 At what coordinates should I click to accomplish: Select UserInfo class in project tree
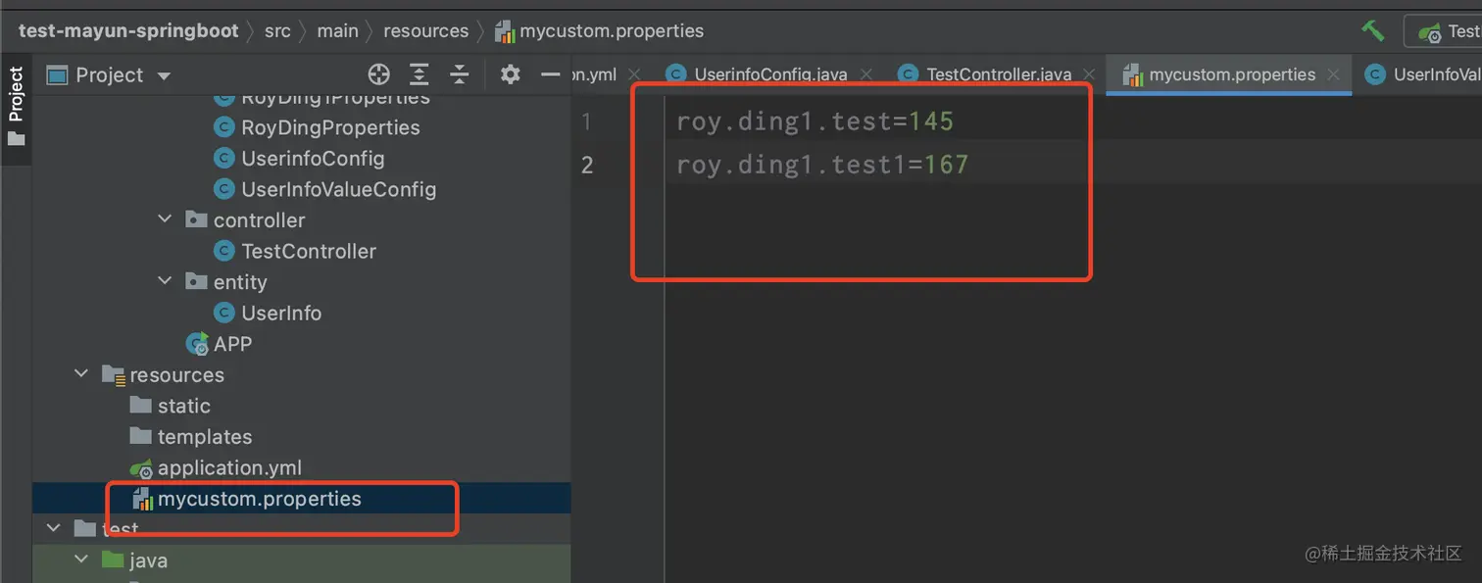click(281, 313)
